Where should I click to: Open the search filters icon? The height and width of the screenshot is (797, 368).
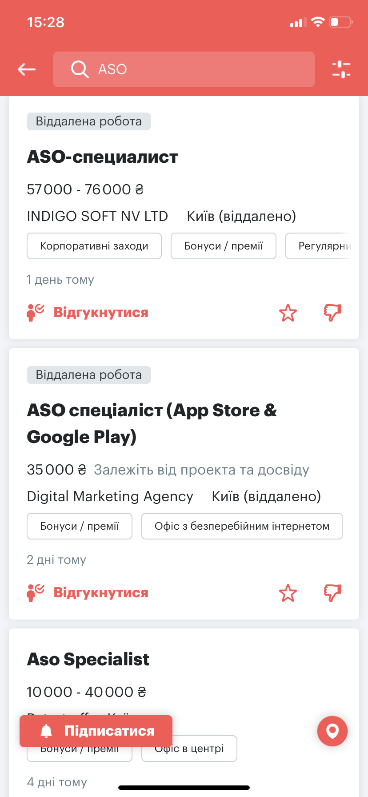(341, 69)
